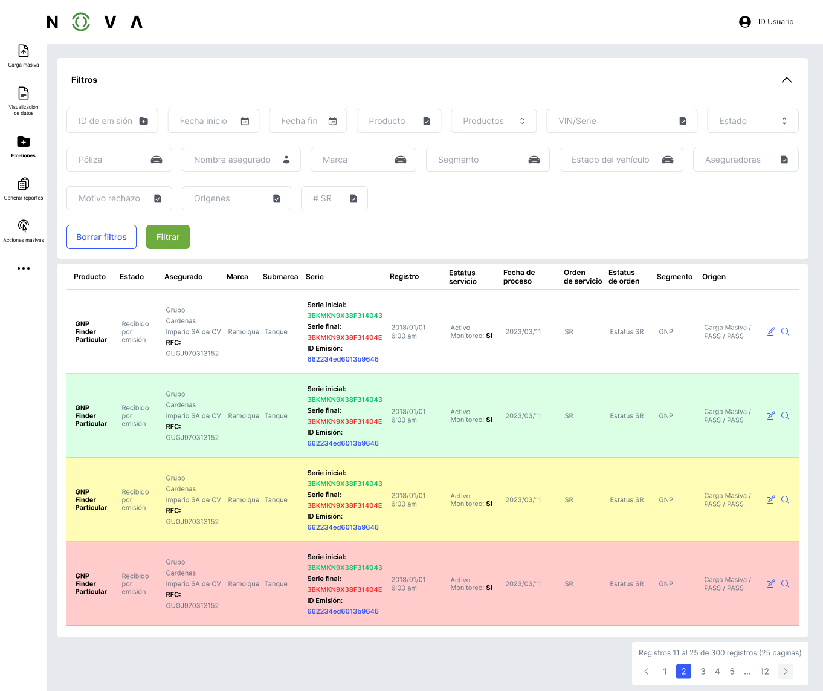This screenshot has width=823, height=691.
Task: Click the Asegurado column header
Action: [x=184, y=277]
